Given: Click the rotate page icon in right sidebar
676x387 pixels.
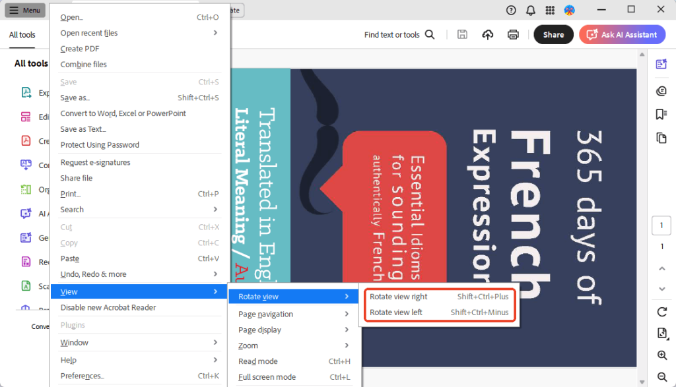Looking at the screenshot, I should point(661,312).
